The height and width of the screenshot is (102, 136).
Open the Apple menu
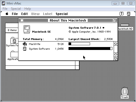7,14
